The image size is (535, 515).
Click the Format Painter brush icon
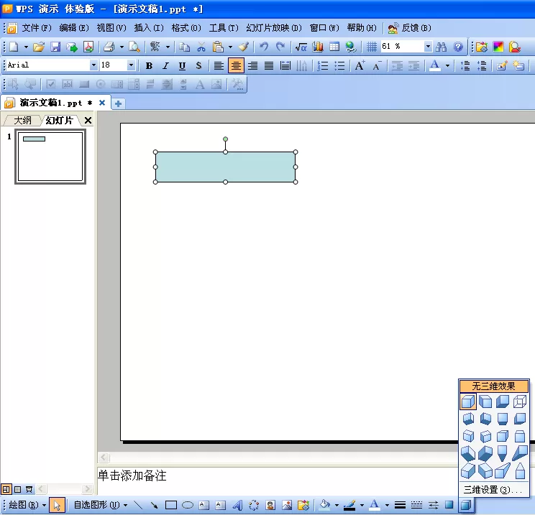(x=244, y=47)
